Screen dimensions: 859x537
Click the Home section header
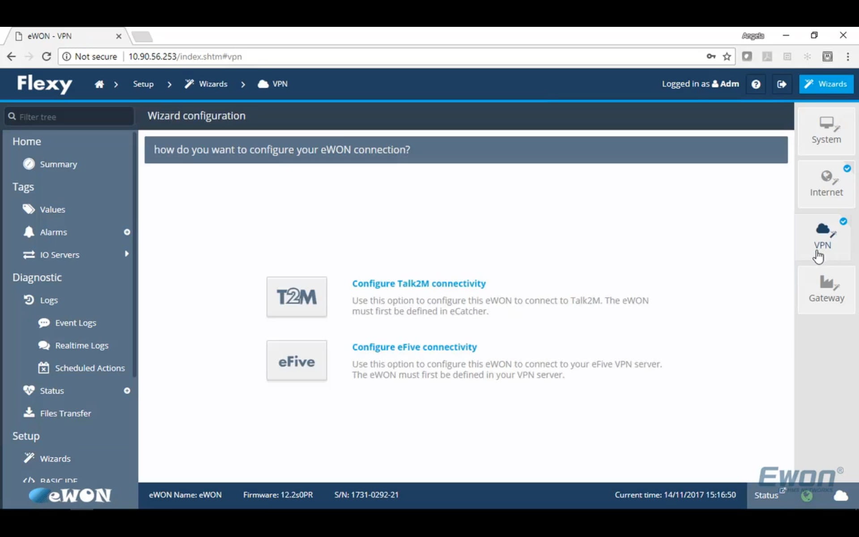click(27, 141)
